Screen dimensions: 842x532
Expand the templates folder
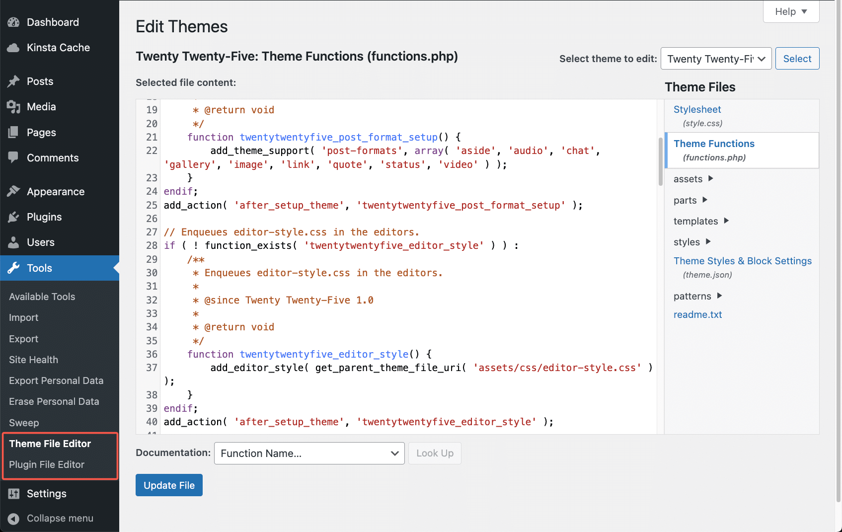click(701, 221)
